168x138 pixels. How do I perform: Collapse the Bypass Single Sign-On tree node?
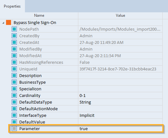pyautogui.click(x=3, y=23)
